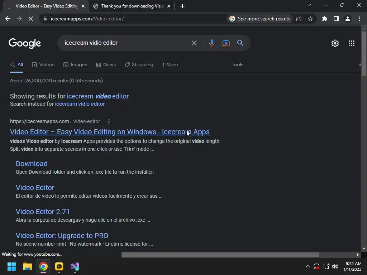Open the Video Editor sitelink
The image size is (367, 275).
[x=35, y=188]
